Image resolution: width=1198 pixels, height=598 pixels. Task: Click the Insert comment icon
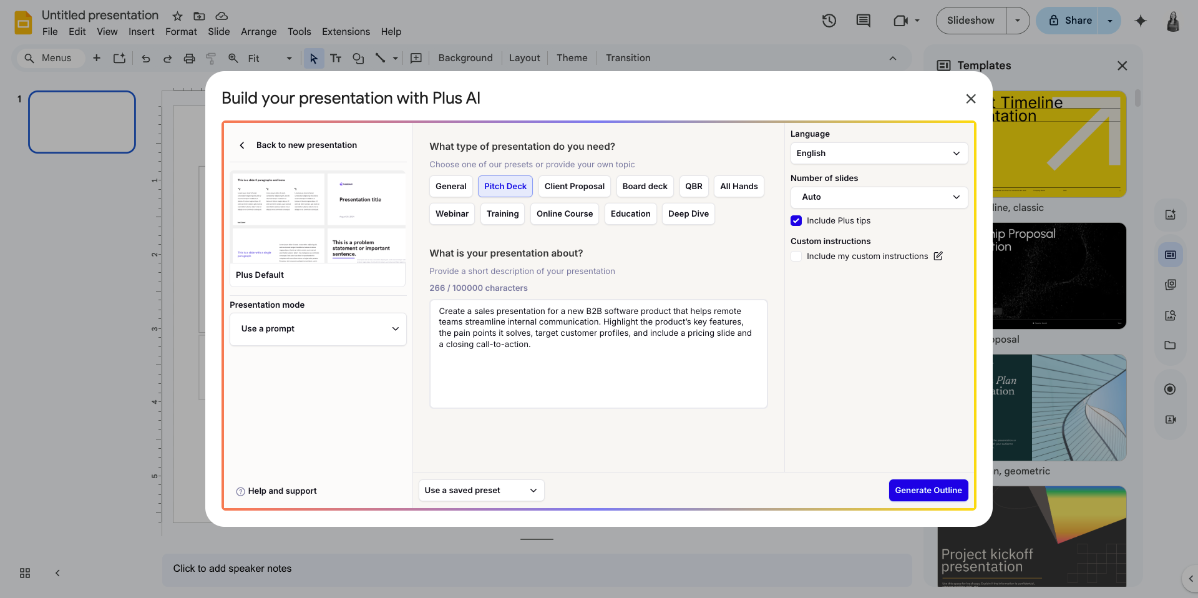[863, 21]
